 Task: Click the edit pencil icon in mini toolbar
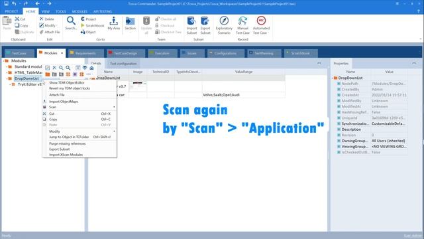coord(47,68)
